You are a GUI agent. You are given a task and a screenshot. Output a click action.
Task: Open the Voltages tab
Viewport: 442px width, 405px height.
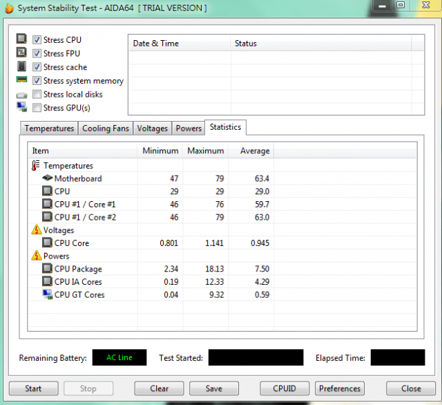152,129
